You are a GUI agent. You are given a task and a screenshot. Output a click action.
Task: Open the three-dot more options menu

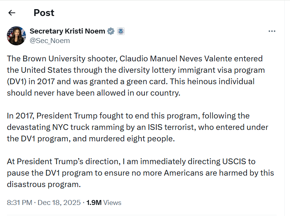272,31
